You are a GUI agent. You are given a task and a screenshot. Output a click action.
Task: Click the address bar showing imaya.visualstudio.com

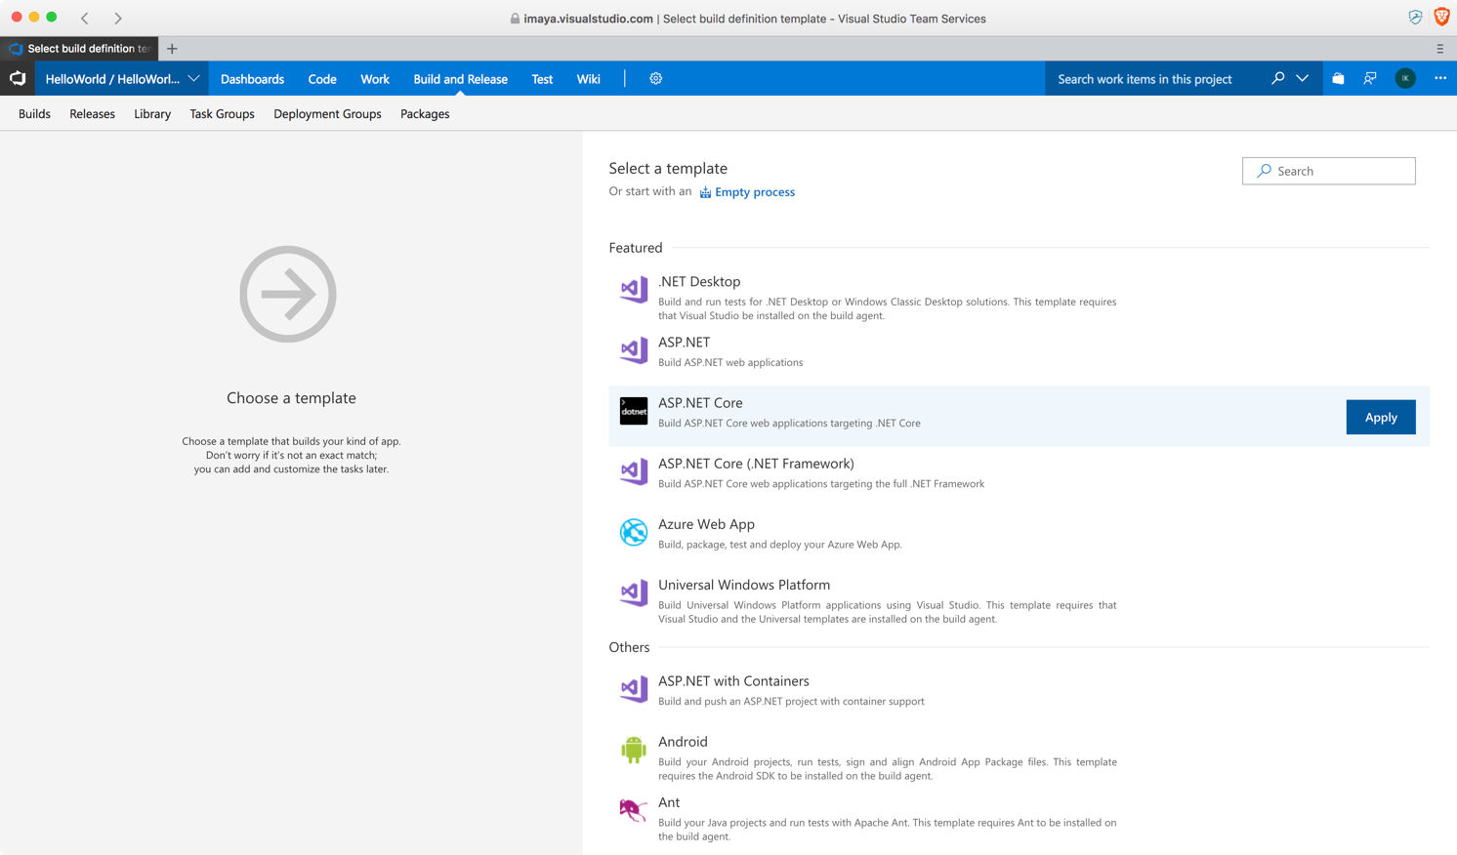pos(748,19)
